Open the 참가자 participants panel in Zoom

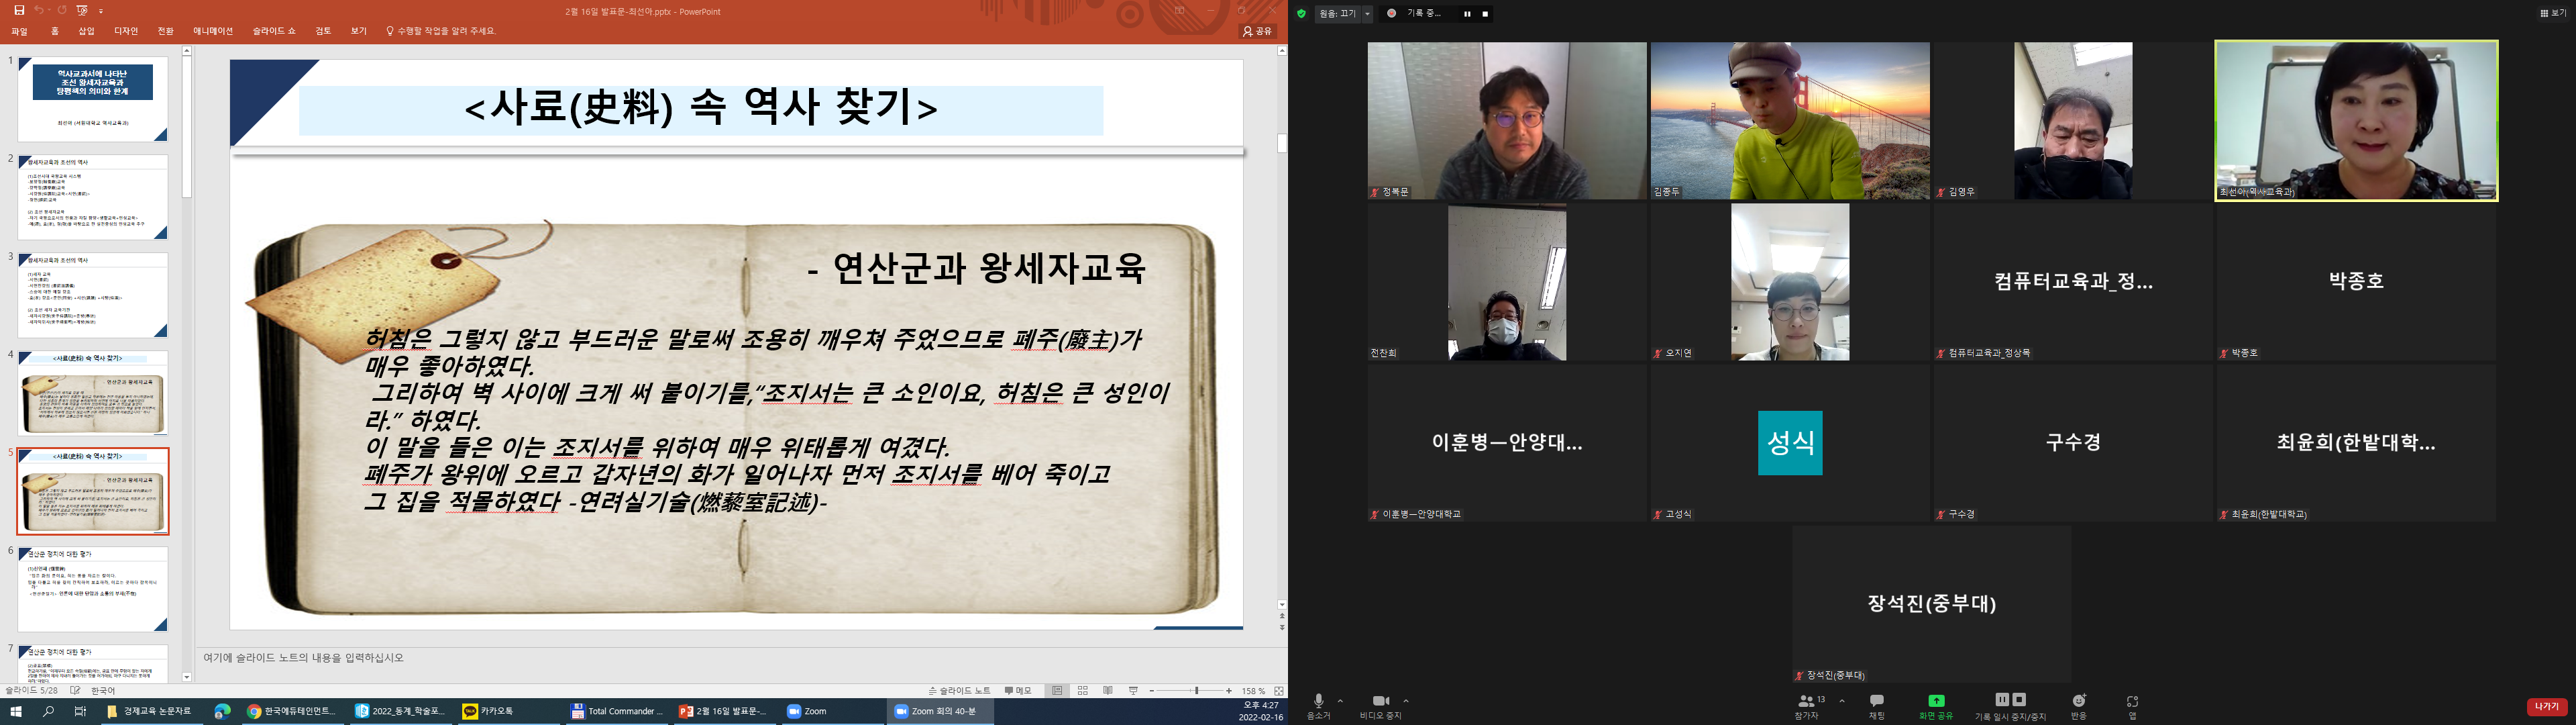click(x=1810, y=707)
